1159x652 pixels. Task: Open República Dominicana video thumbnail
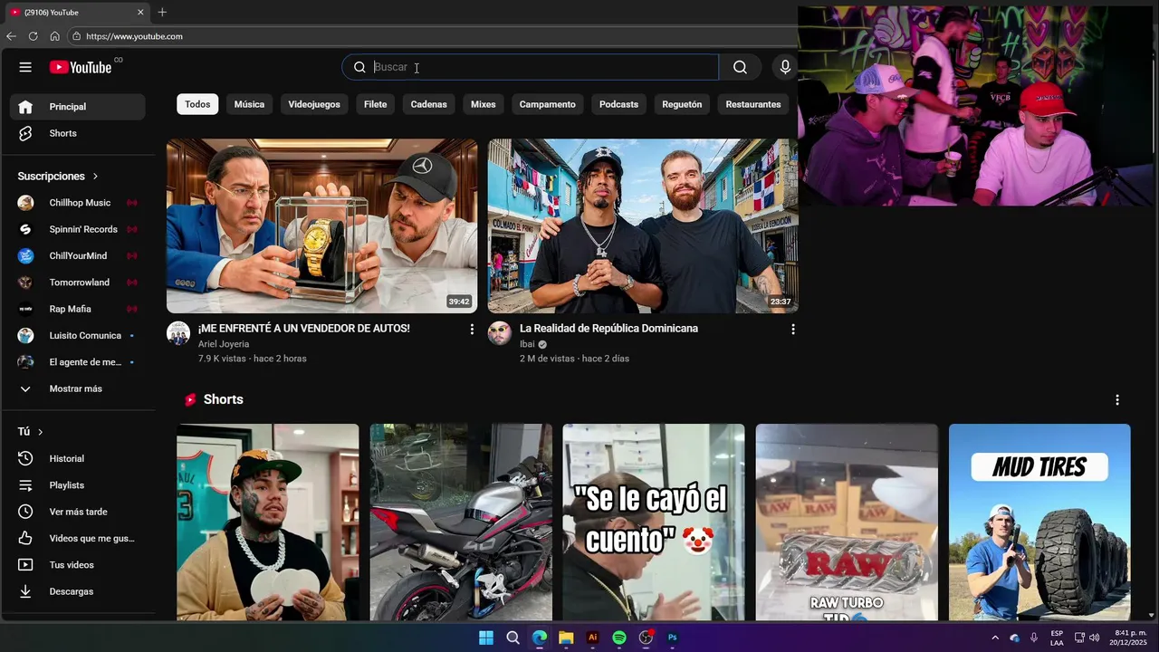(643, 225)
